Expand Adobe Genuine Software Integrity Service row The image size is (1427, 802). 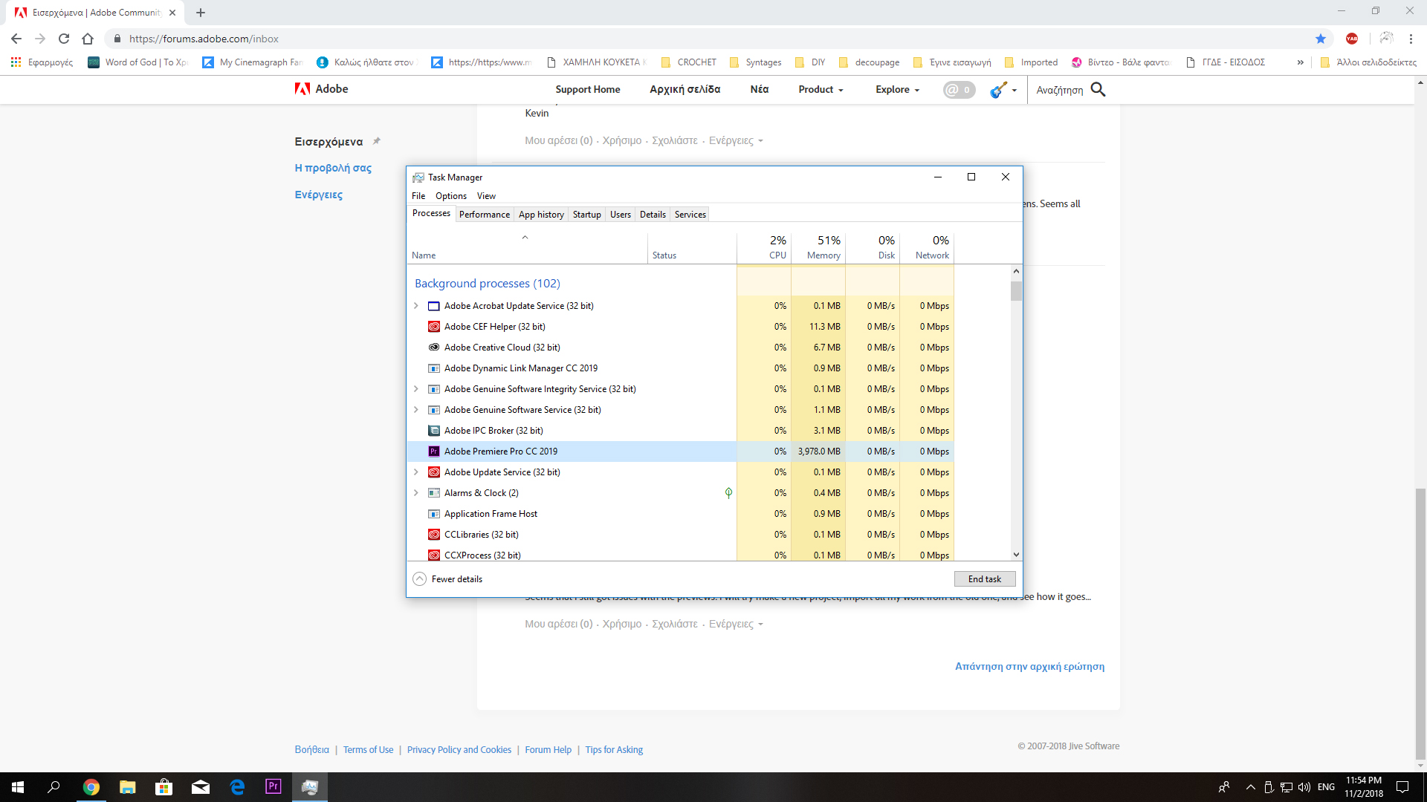click(x=416, y=389)
